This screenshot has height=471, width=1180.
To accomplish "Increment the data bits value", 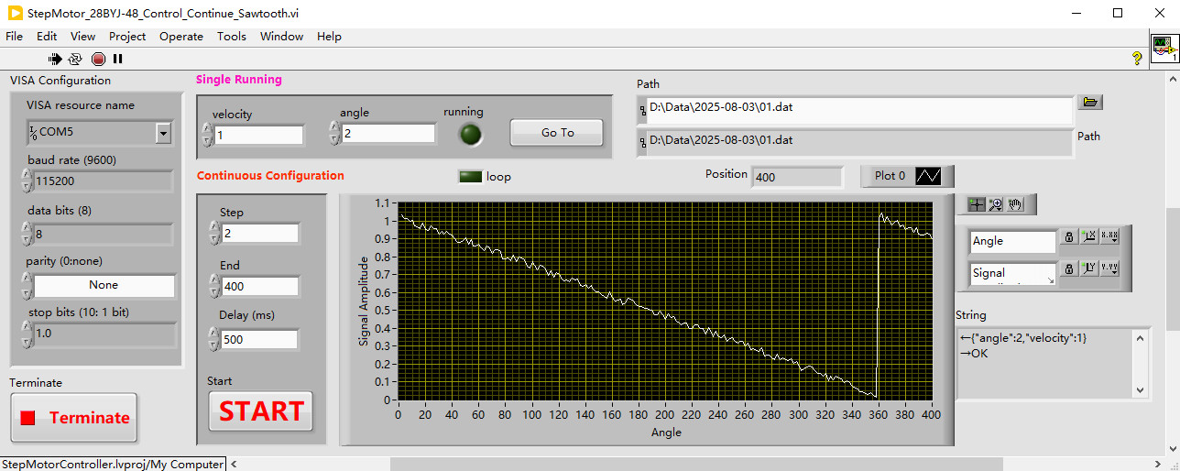I will pyautogui.click(x=27, y=228).
